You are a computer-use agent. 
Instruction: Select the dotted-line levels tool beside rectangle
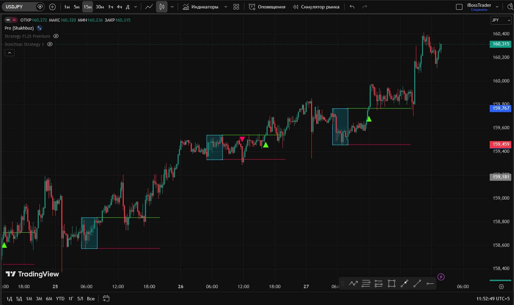379,283
